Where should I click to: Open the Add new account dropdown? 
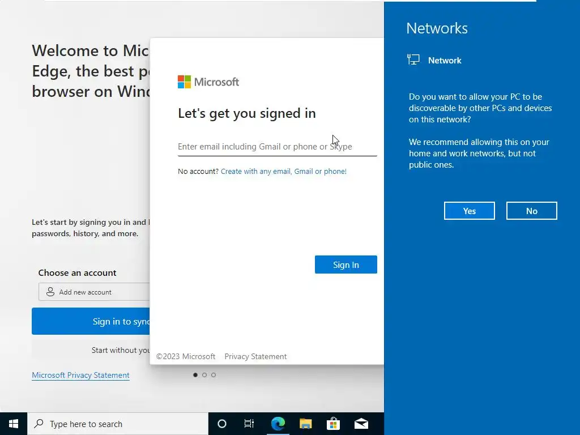tap(95, 292)
